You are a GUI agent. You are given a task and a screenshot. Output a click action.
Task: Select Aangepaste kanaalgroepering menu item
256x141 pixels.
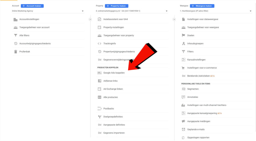tap(202, 113)
